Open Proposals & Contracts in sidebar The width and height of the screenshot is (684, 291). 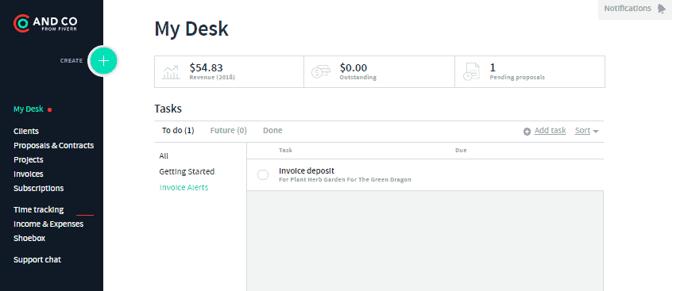pyautogui.click(x=54, y=146)
